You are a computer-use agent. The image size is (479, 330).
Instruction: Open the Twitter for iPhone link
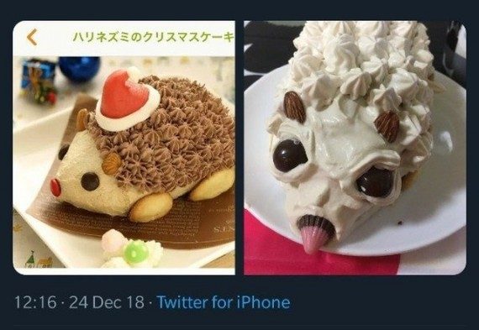[224, 302]
